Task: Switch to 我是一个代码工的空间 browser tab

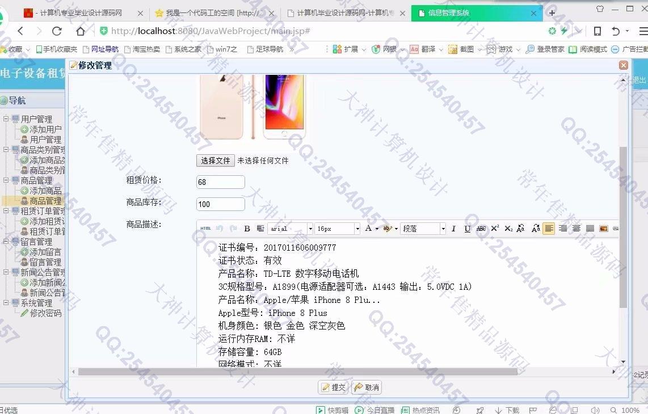Action: [214, 13]
